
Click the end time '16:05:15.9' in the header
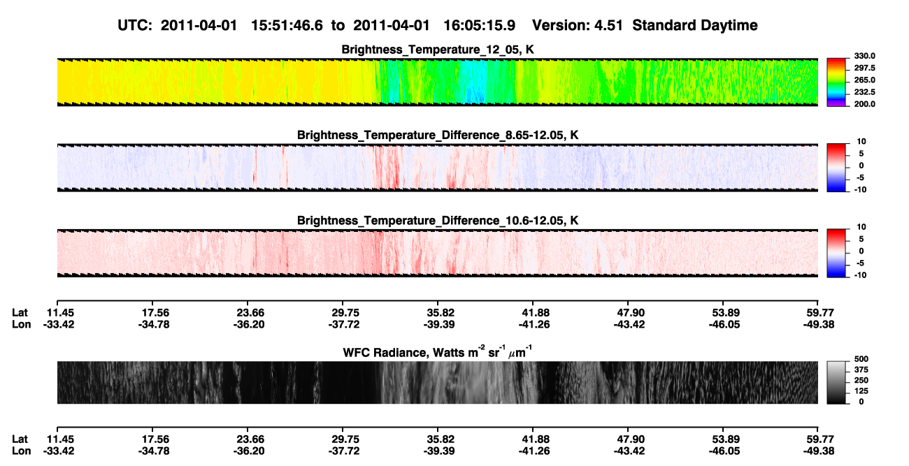[480, 25]
